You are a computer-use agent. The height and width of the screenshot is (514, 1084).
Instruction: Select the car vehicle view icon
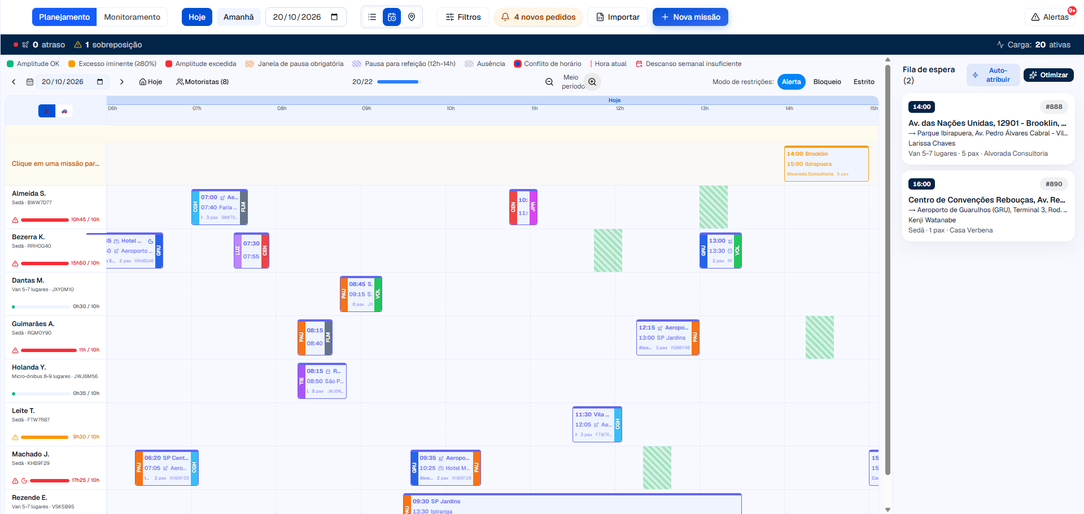coord(64,111)
